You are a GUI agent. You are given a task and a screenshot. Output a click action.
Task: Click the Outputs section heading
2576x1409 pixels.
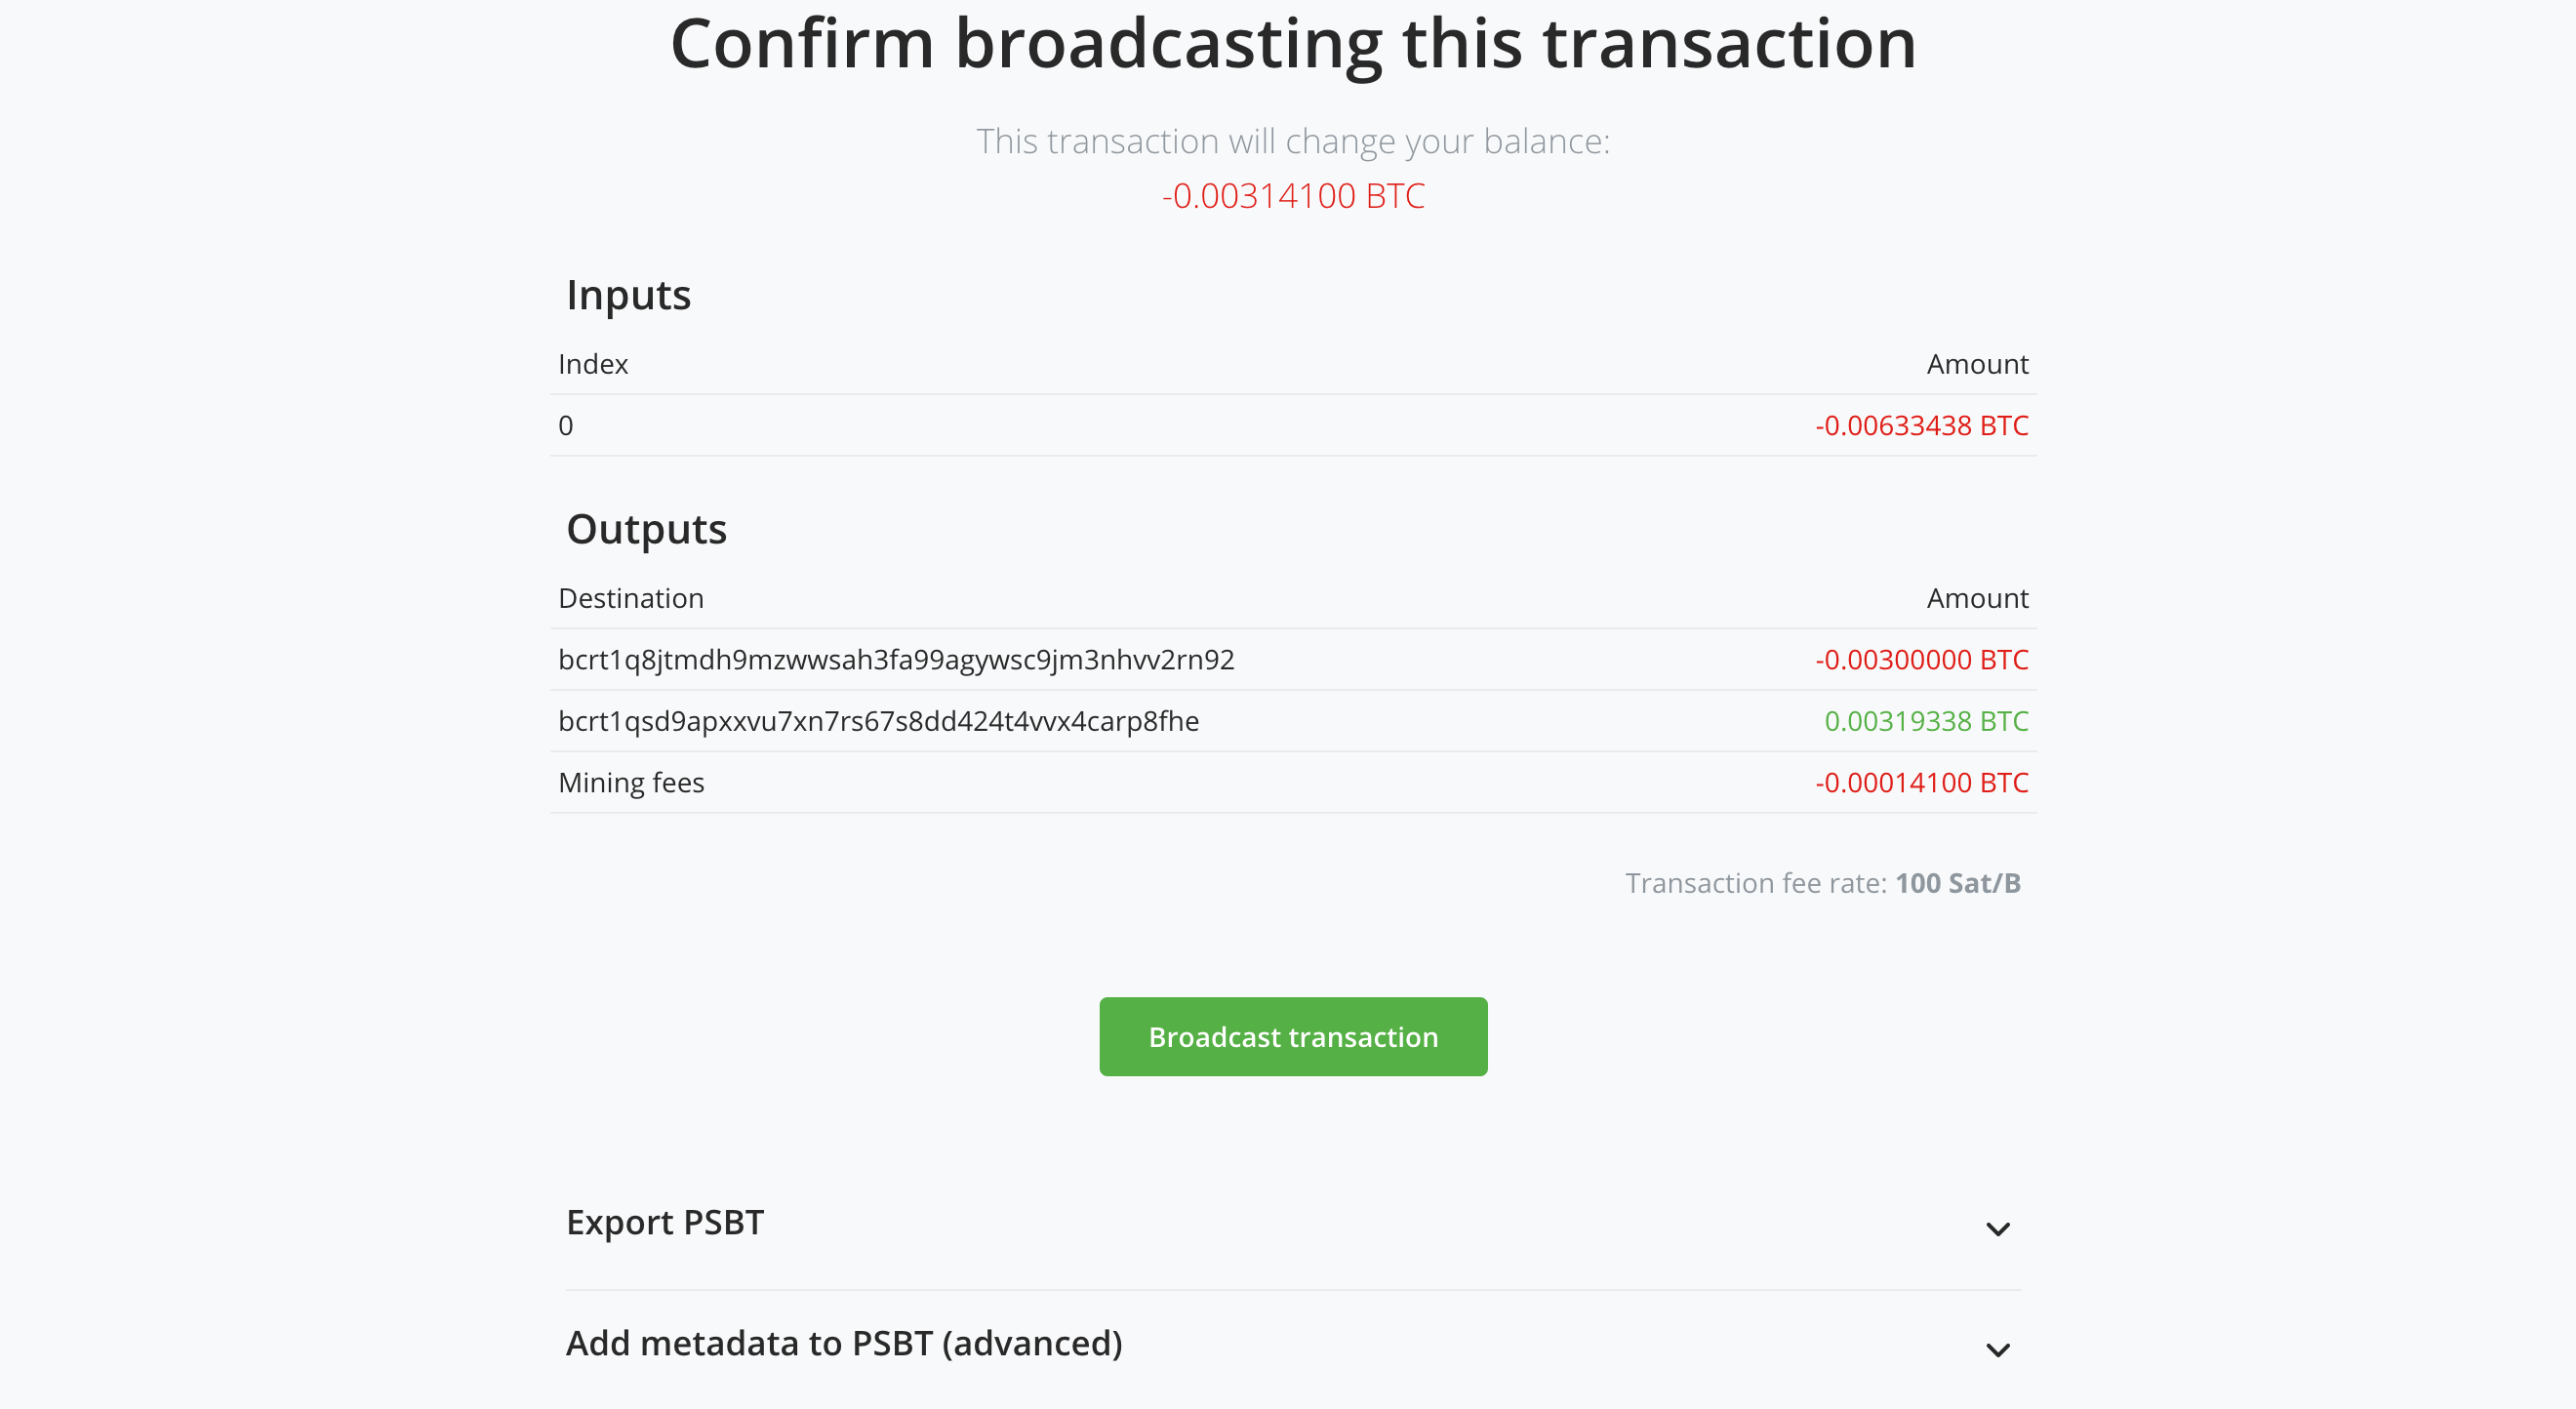coord(646,528)
